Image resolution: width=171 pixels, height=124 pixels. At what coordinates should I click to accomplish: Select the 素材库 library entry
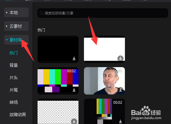click(x=16, y=40)
